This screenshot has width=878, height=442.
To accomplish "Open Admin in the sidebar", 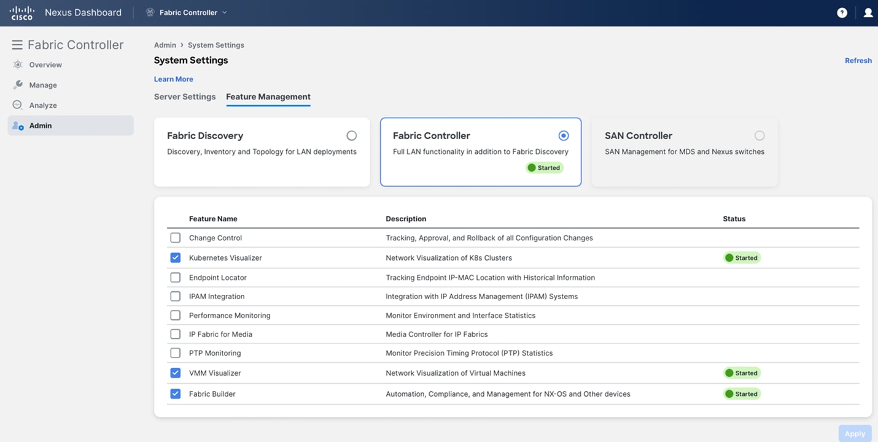I will tap(71, 126).
